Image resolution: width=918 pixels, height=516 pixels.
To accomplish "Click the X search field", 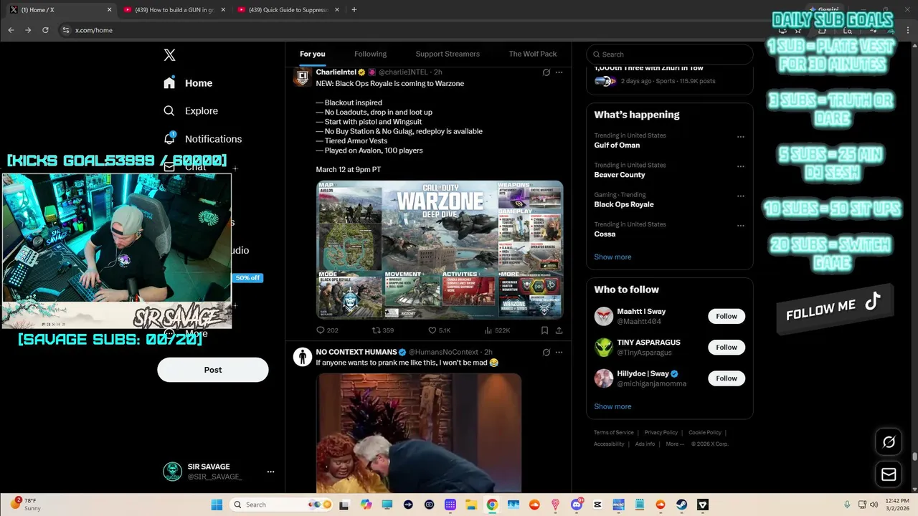I will pyautogui.click(x=670, y=54).
